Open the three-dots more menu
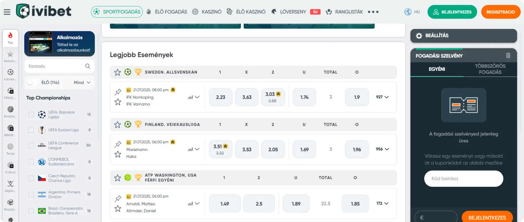Screen dimensions: 524x222 (x=373, y=12)
